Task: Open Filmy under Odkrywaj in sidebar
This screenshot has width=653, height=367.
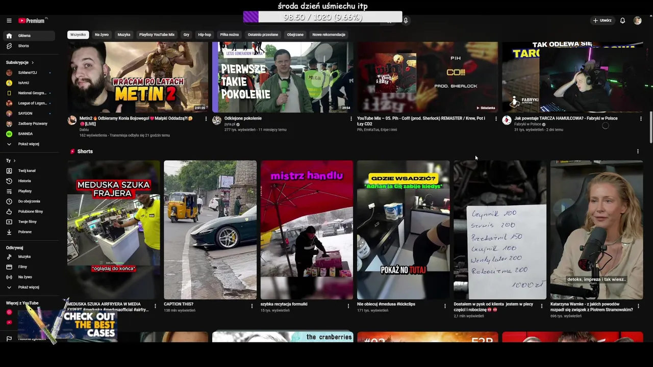Action: tap(29, 267)
